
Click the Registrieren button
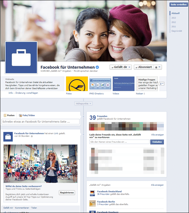point(67,193)
